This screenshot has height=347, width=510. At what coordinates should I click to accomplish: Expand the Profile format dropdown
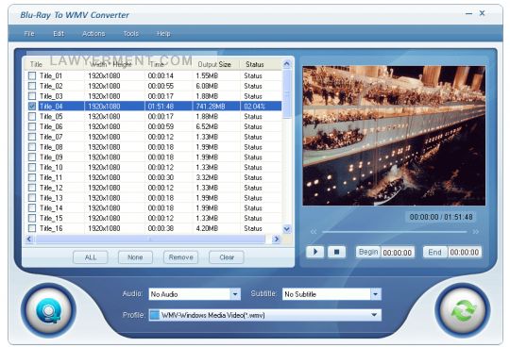pyautogui.click(x=374, y=315)
